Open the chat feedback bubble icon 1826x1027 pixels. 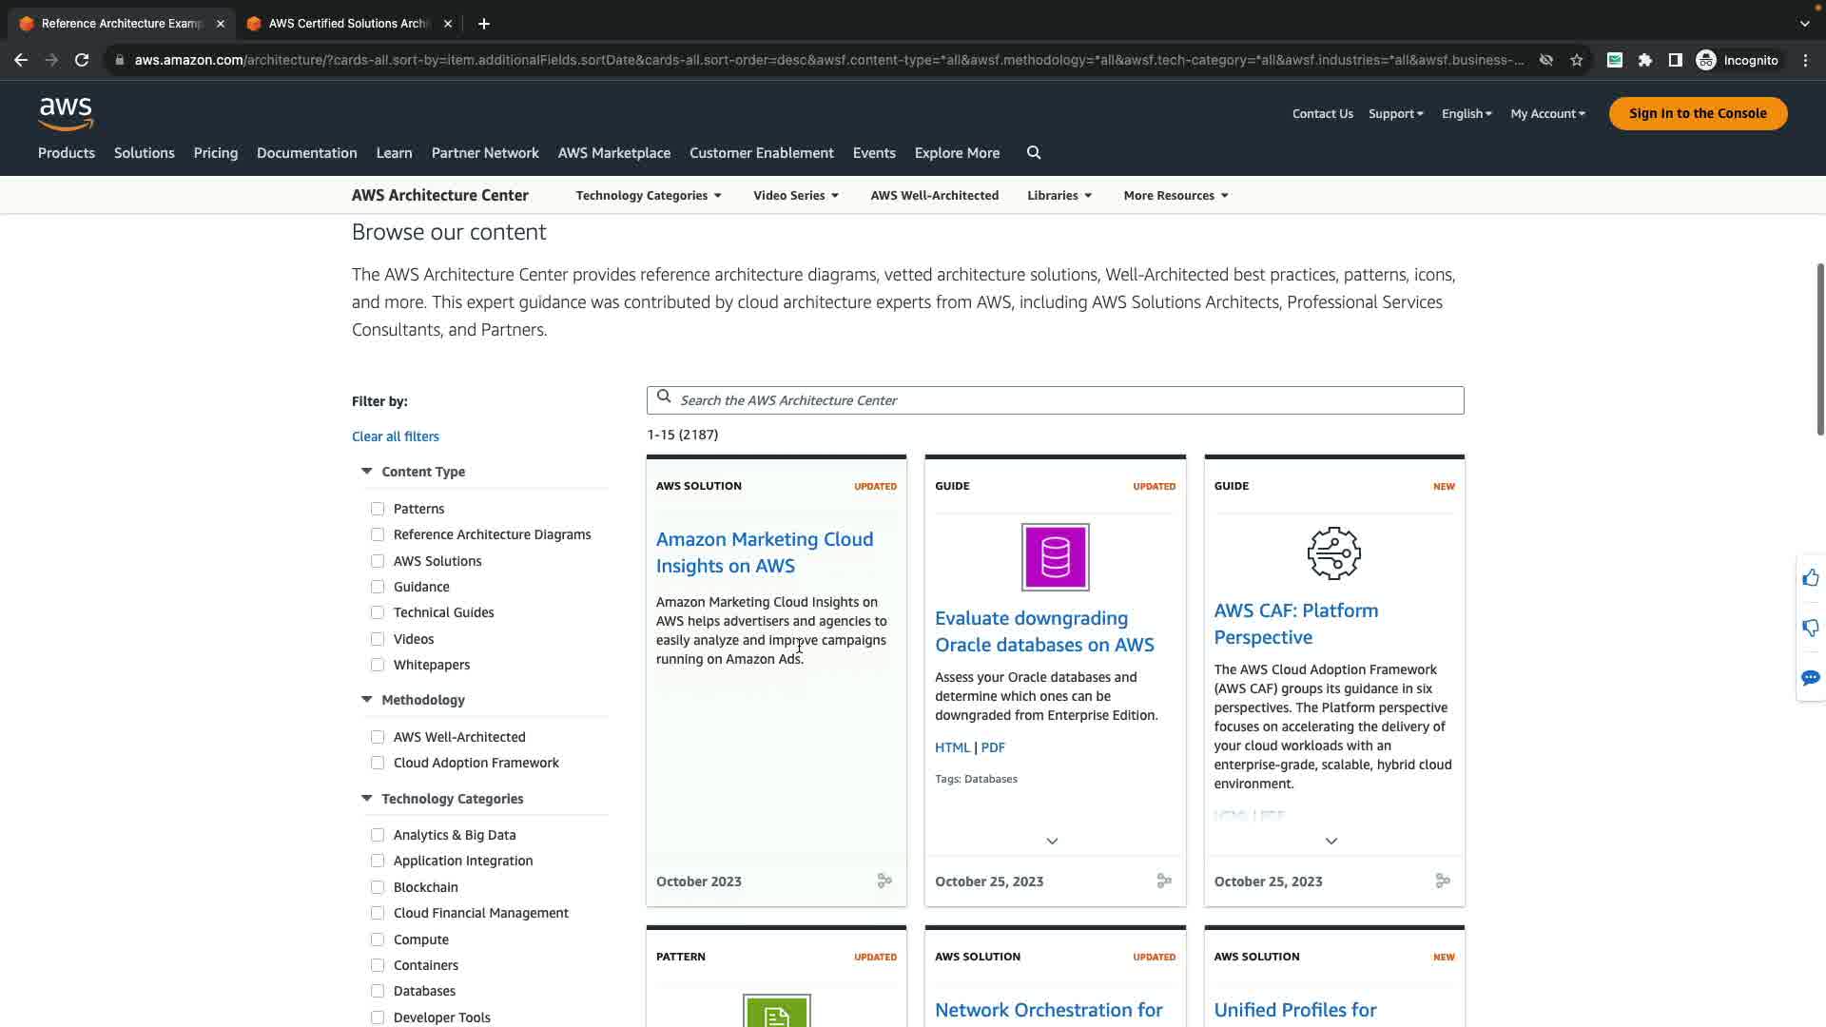click(1810, 678)
